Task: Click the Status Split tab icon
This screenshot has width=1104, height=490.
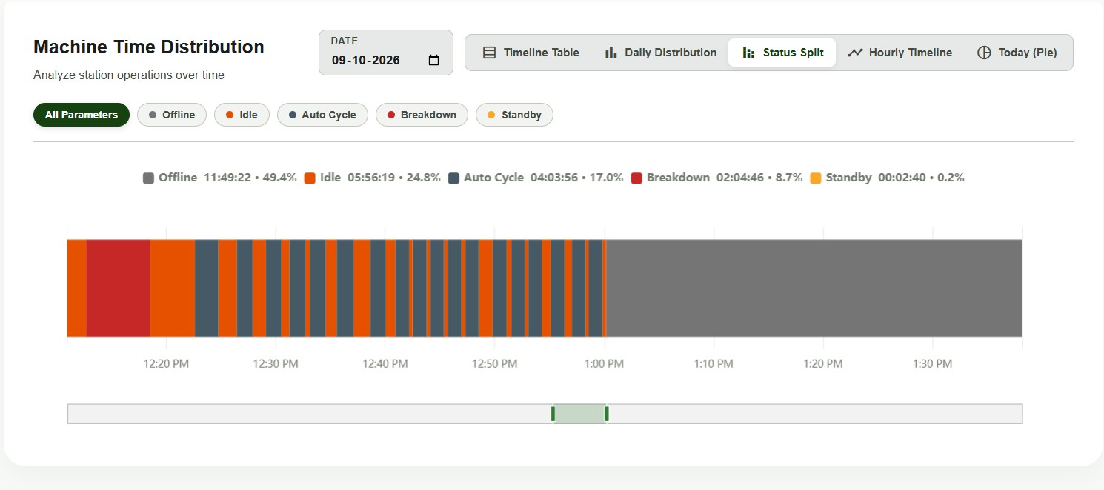Action: pyautogui.click(x=749, y=53)
